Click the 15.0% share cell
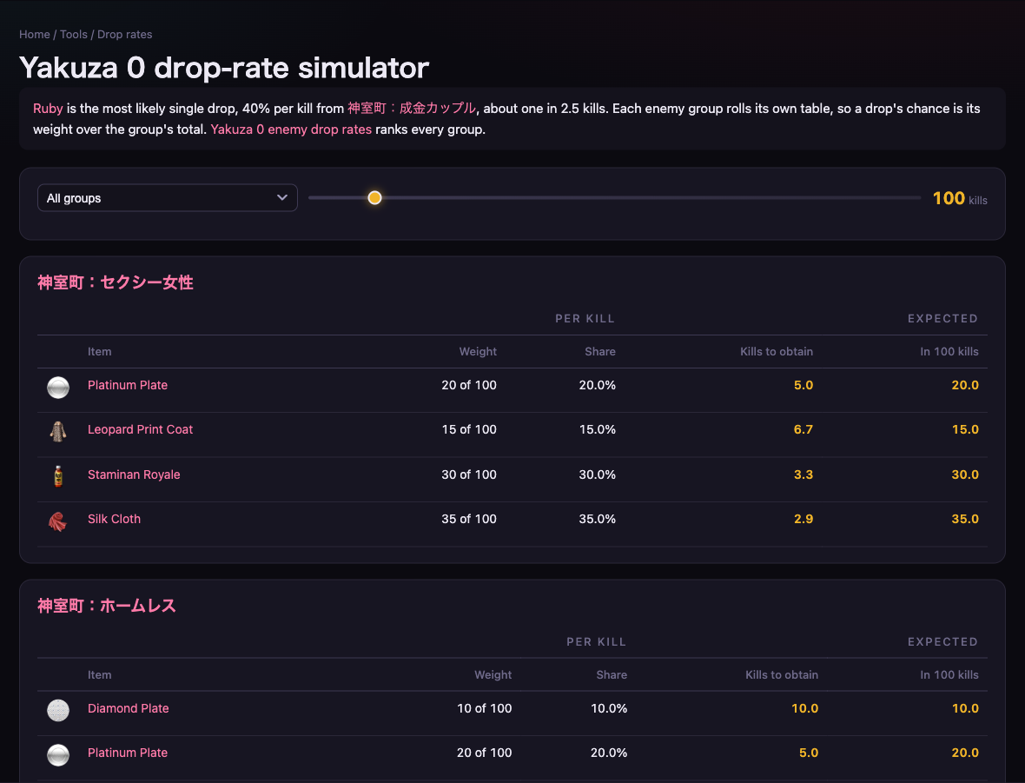This screenshot has width=1025, height=783. click(x=598, y=430)
